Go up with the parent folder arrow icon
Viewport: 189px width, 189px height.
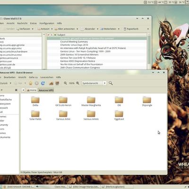31,83
